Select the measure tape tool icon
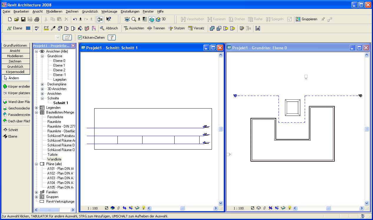 tap(46, 28)
